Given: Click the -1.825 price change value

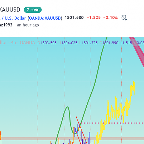Looking at the screenshot, I should (94, 18).
